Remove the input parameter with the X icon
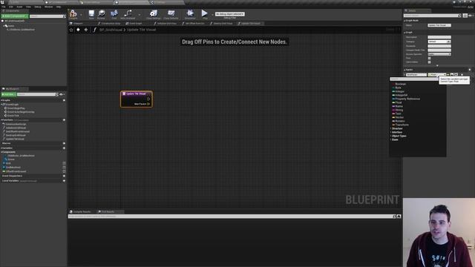 462,74
